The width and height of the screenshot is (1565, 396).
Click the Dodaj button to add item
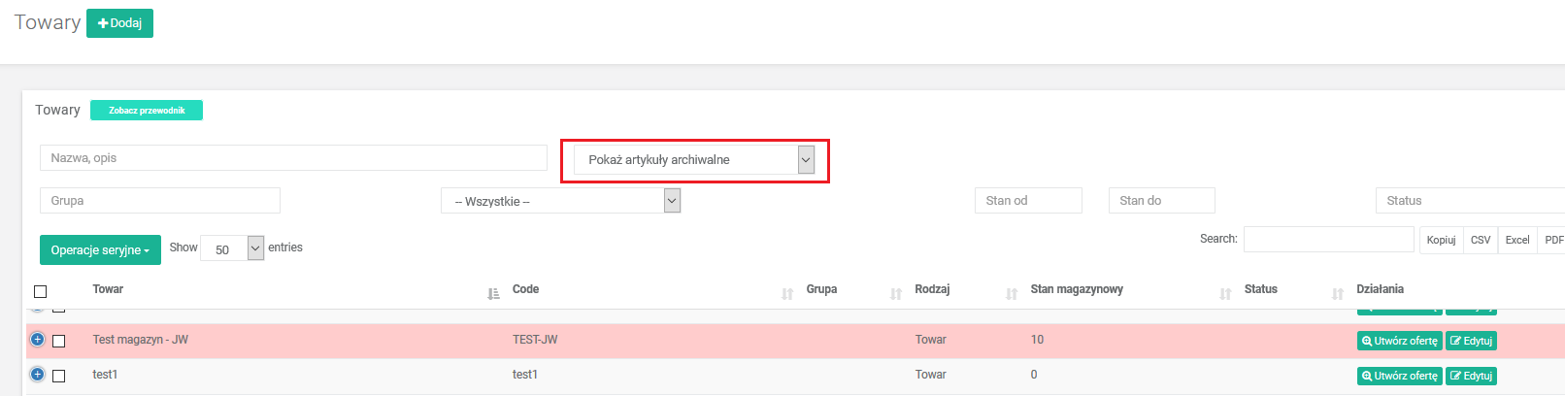[119, 23]
